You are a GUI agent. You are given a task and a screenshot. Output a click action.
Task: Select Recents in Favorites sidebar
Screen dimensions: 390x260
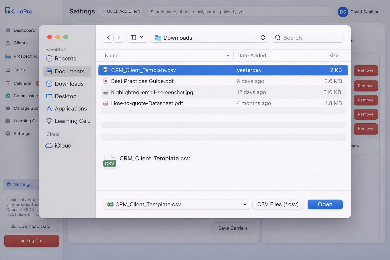(x=65, y=59)
